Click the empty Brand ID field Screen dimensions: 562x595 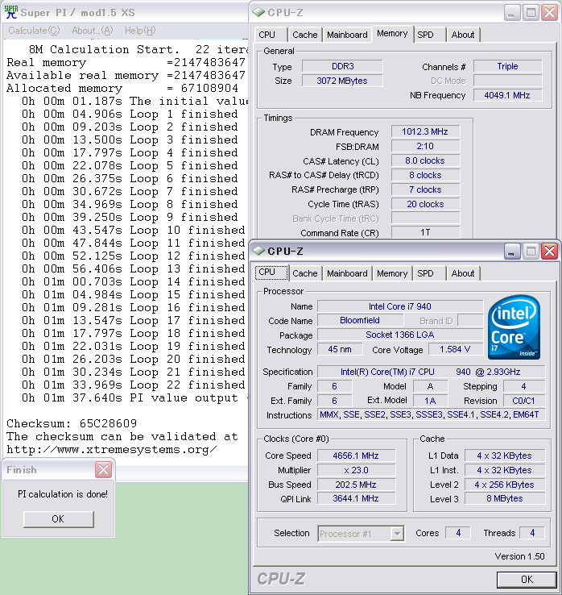point(470,320)
